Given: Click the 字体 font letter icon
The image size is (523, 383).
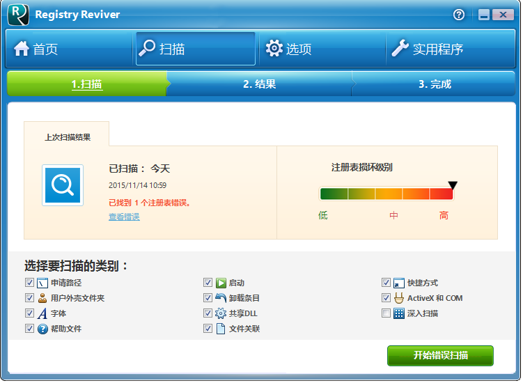Looking at the screenshot, I should point(42,313).
